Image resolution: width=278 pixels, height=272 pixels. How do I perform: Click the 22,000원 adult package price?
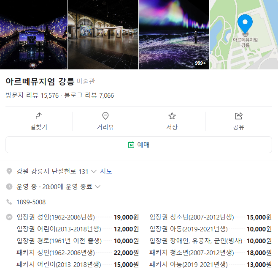[x=126, y=253]
